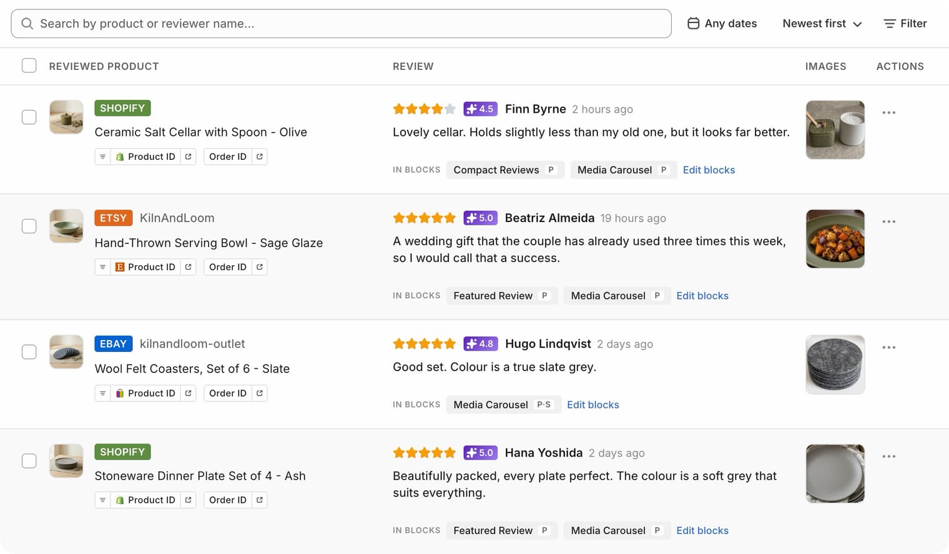
Task: Open the Any dates date picker
Action: [x=722, y=24]
